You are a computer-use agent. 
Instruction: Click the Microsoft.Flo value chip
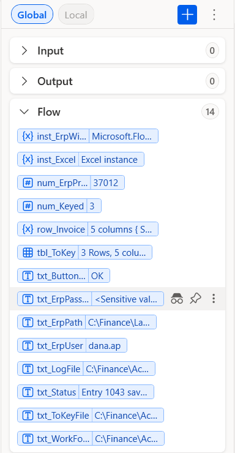[124, 136]
